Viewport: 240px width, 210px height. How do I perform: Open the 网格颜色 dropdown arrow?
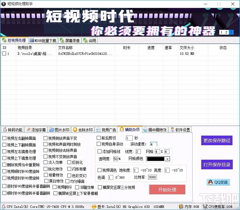point(167,159)
